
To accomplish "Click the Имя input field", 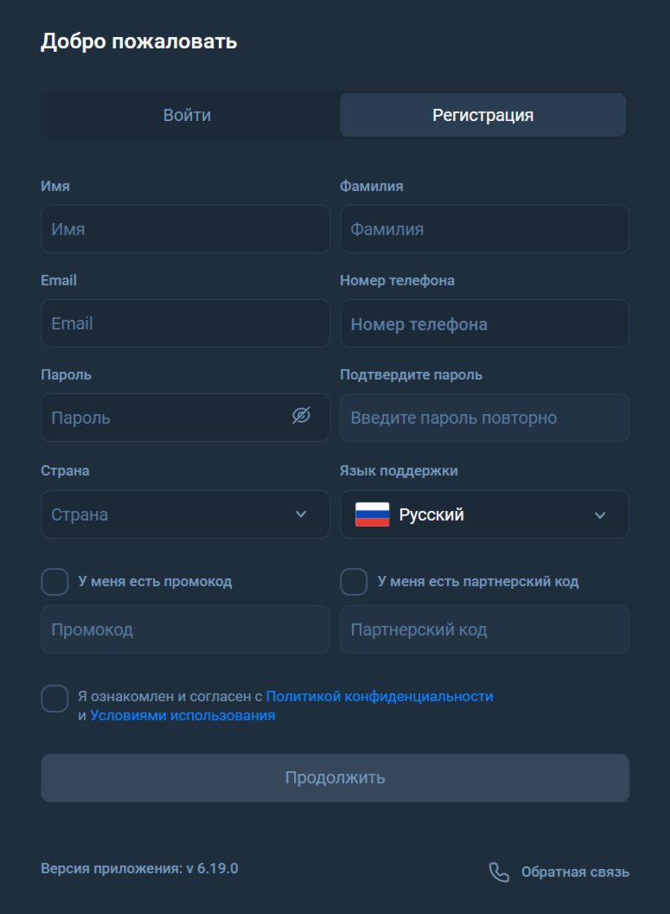I will (x=185, y=228).
